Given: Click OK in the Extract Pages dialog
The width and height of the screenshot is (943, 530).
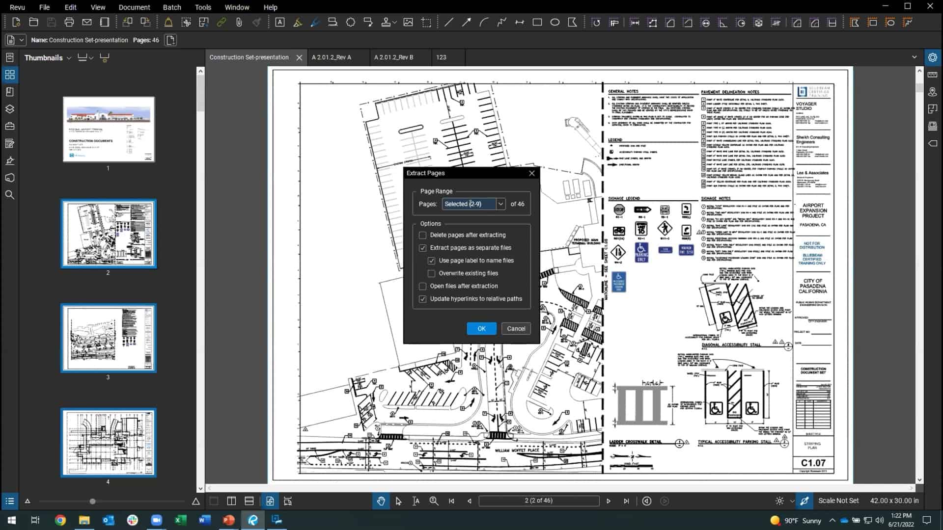Looking at the screenshot, I should pos(481,329).
